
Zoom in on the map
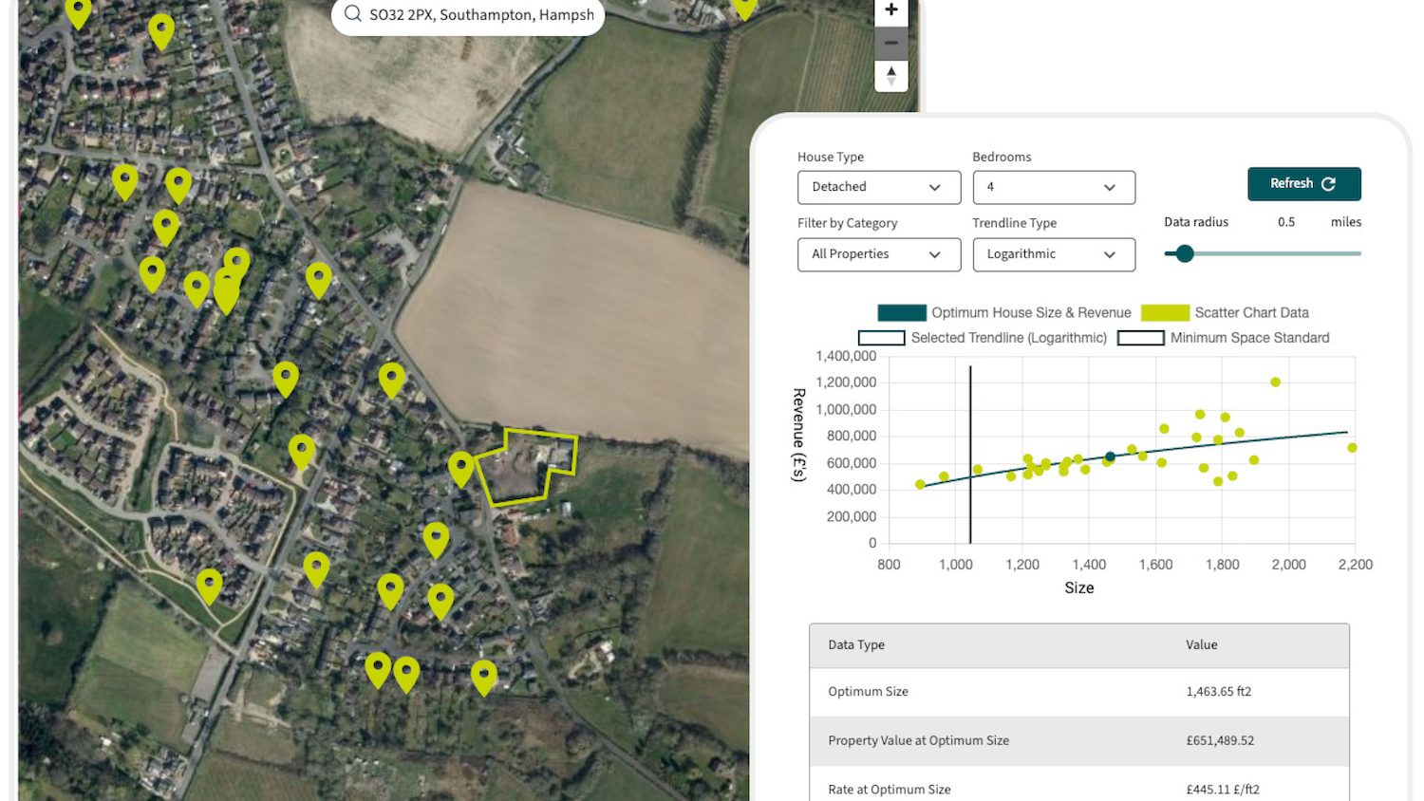coord(890,9)
